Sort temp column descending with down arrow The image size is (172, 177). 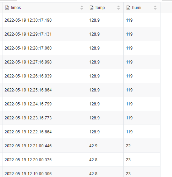click(x=119, y=9)
